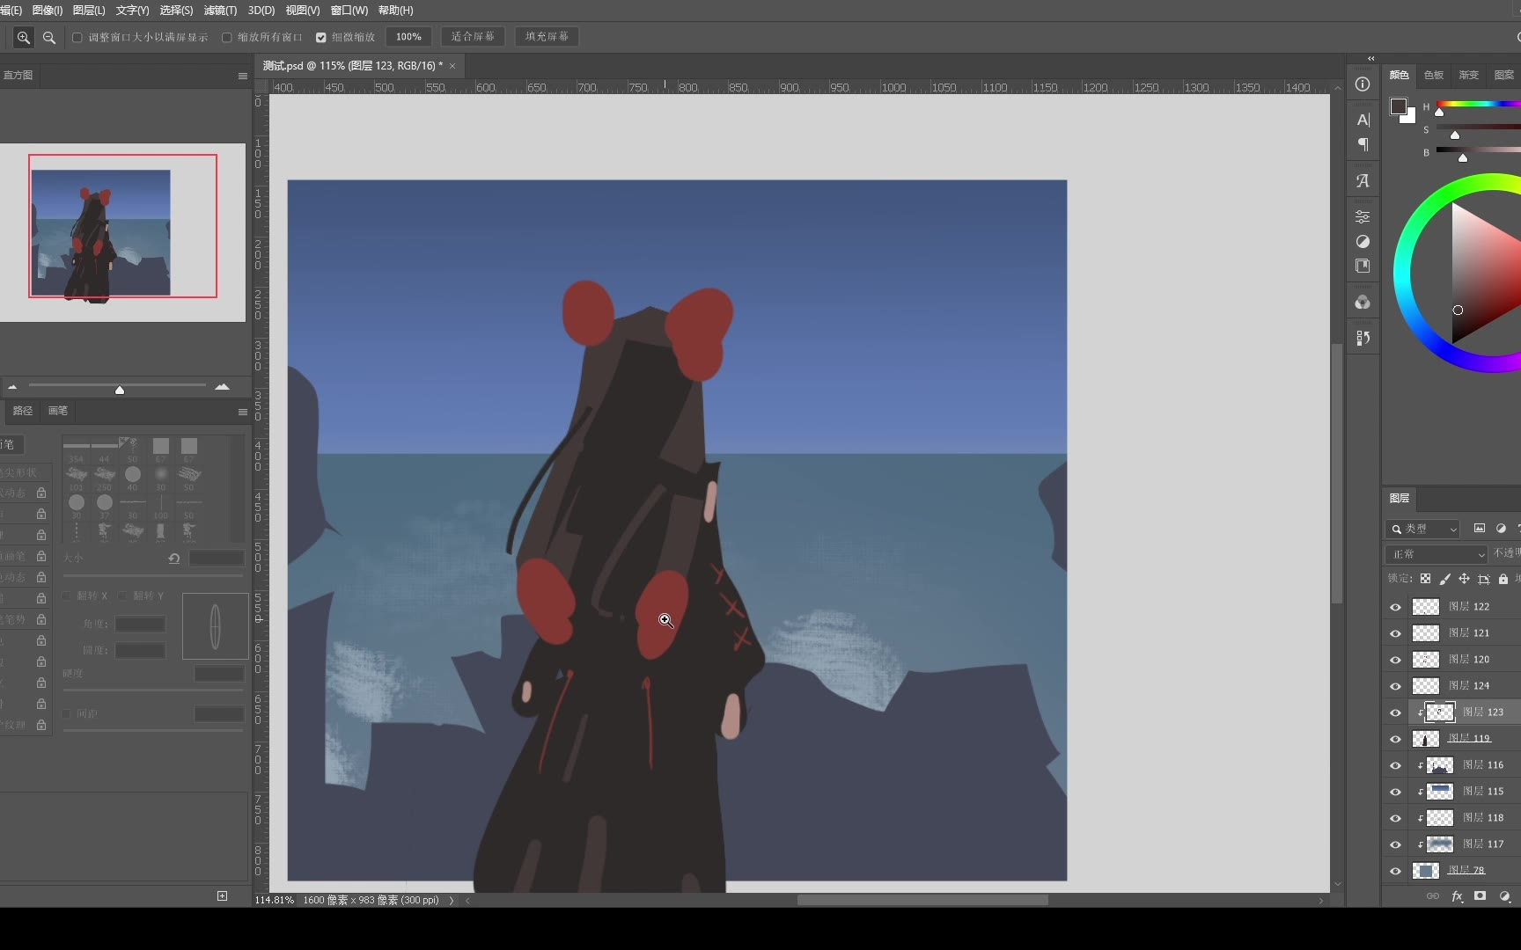Enable 缩放所有窗口 checkbox
Screen dimensions: 1521x950
227,37
